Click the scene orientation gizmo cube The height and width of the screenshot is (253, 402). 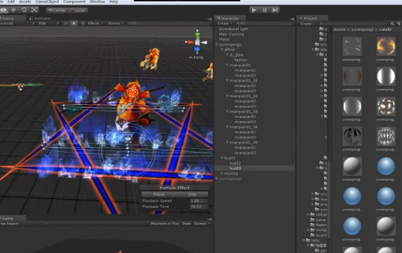[x=197, y=42]
